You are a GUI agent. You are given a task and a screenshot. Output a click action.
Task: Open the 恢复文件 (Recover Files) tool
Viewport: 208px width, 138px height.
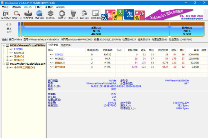[x=28, y=14]
